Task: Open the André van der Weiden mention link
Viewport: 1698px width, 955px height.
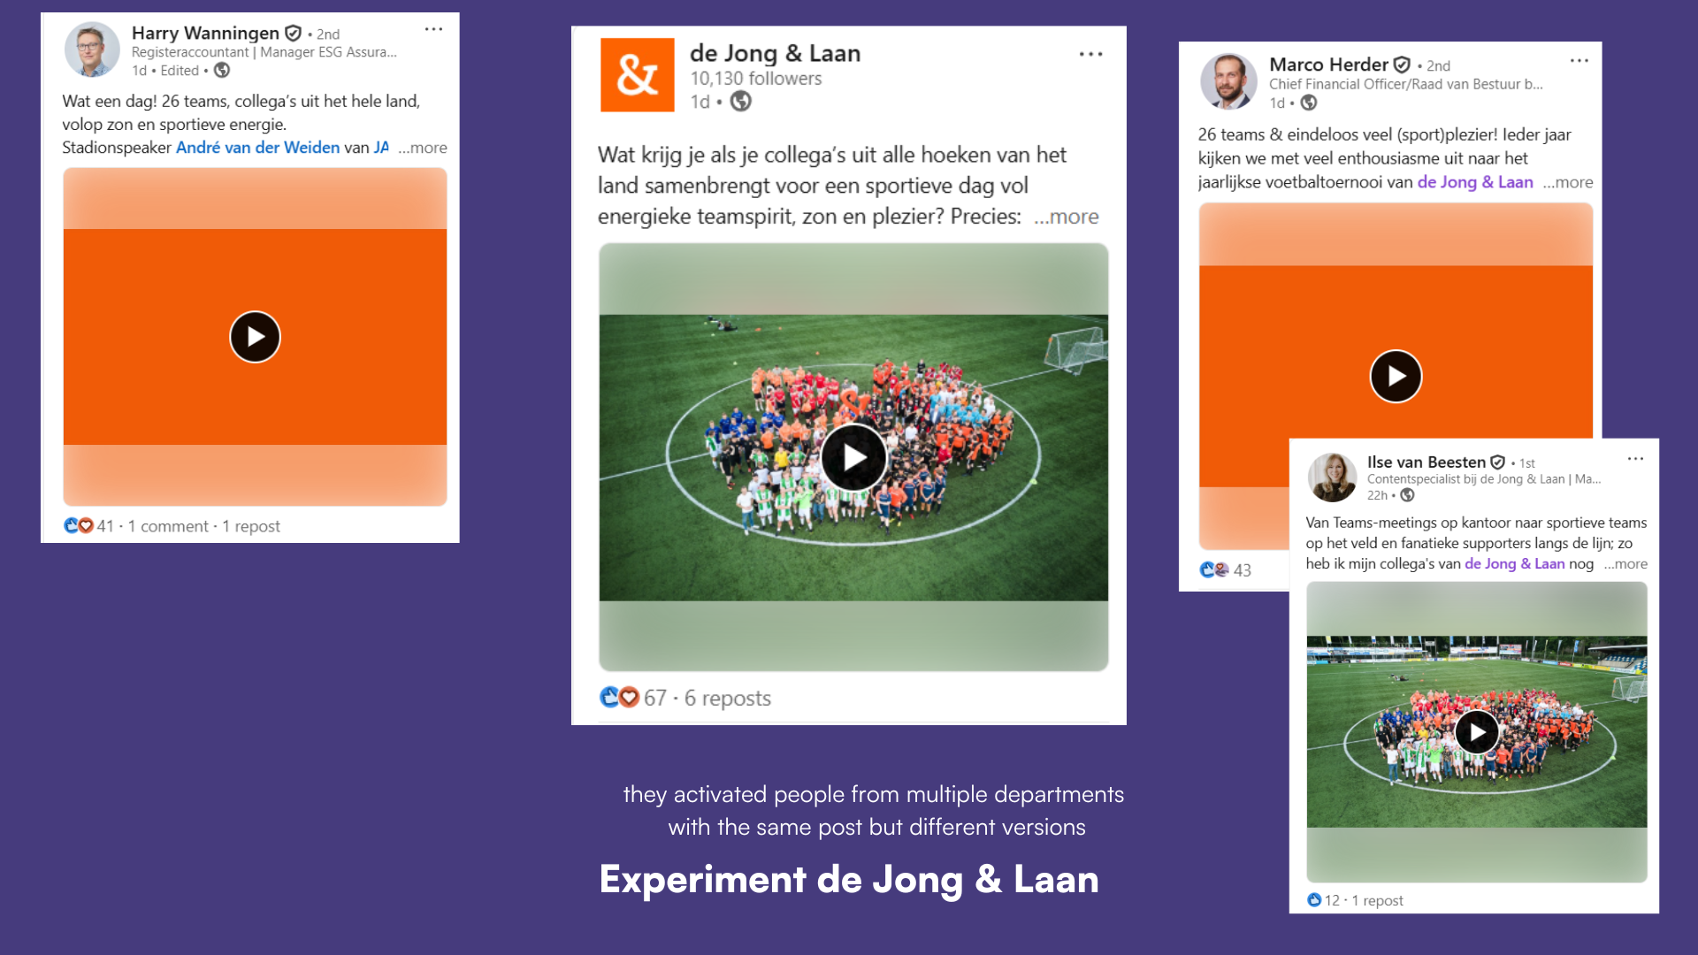Action: pyautogui.click(x=257, y=148)
